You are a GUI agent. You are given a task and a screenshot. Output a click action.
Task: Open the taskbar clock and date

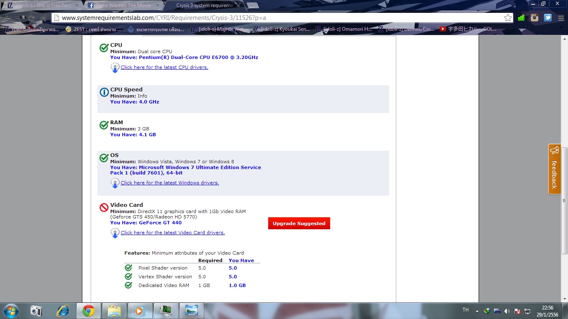click(x=548, y=311)
